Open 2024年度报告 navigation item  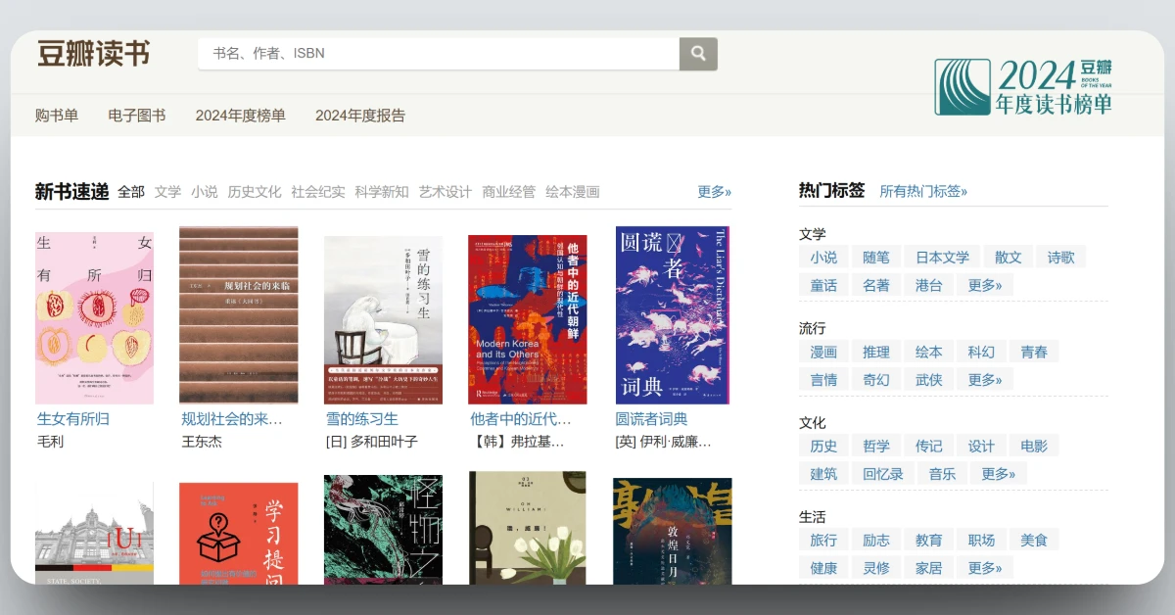[360, 116]
